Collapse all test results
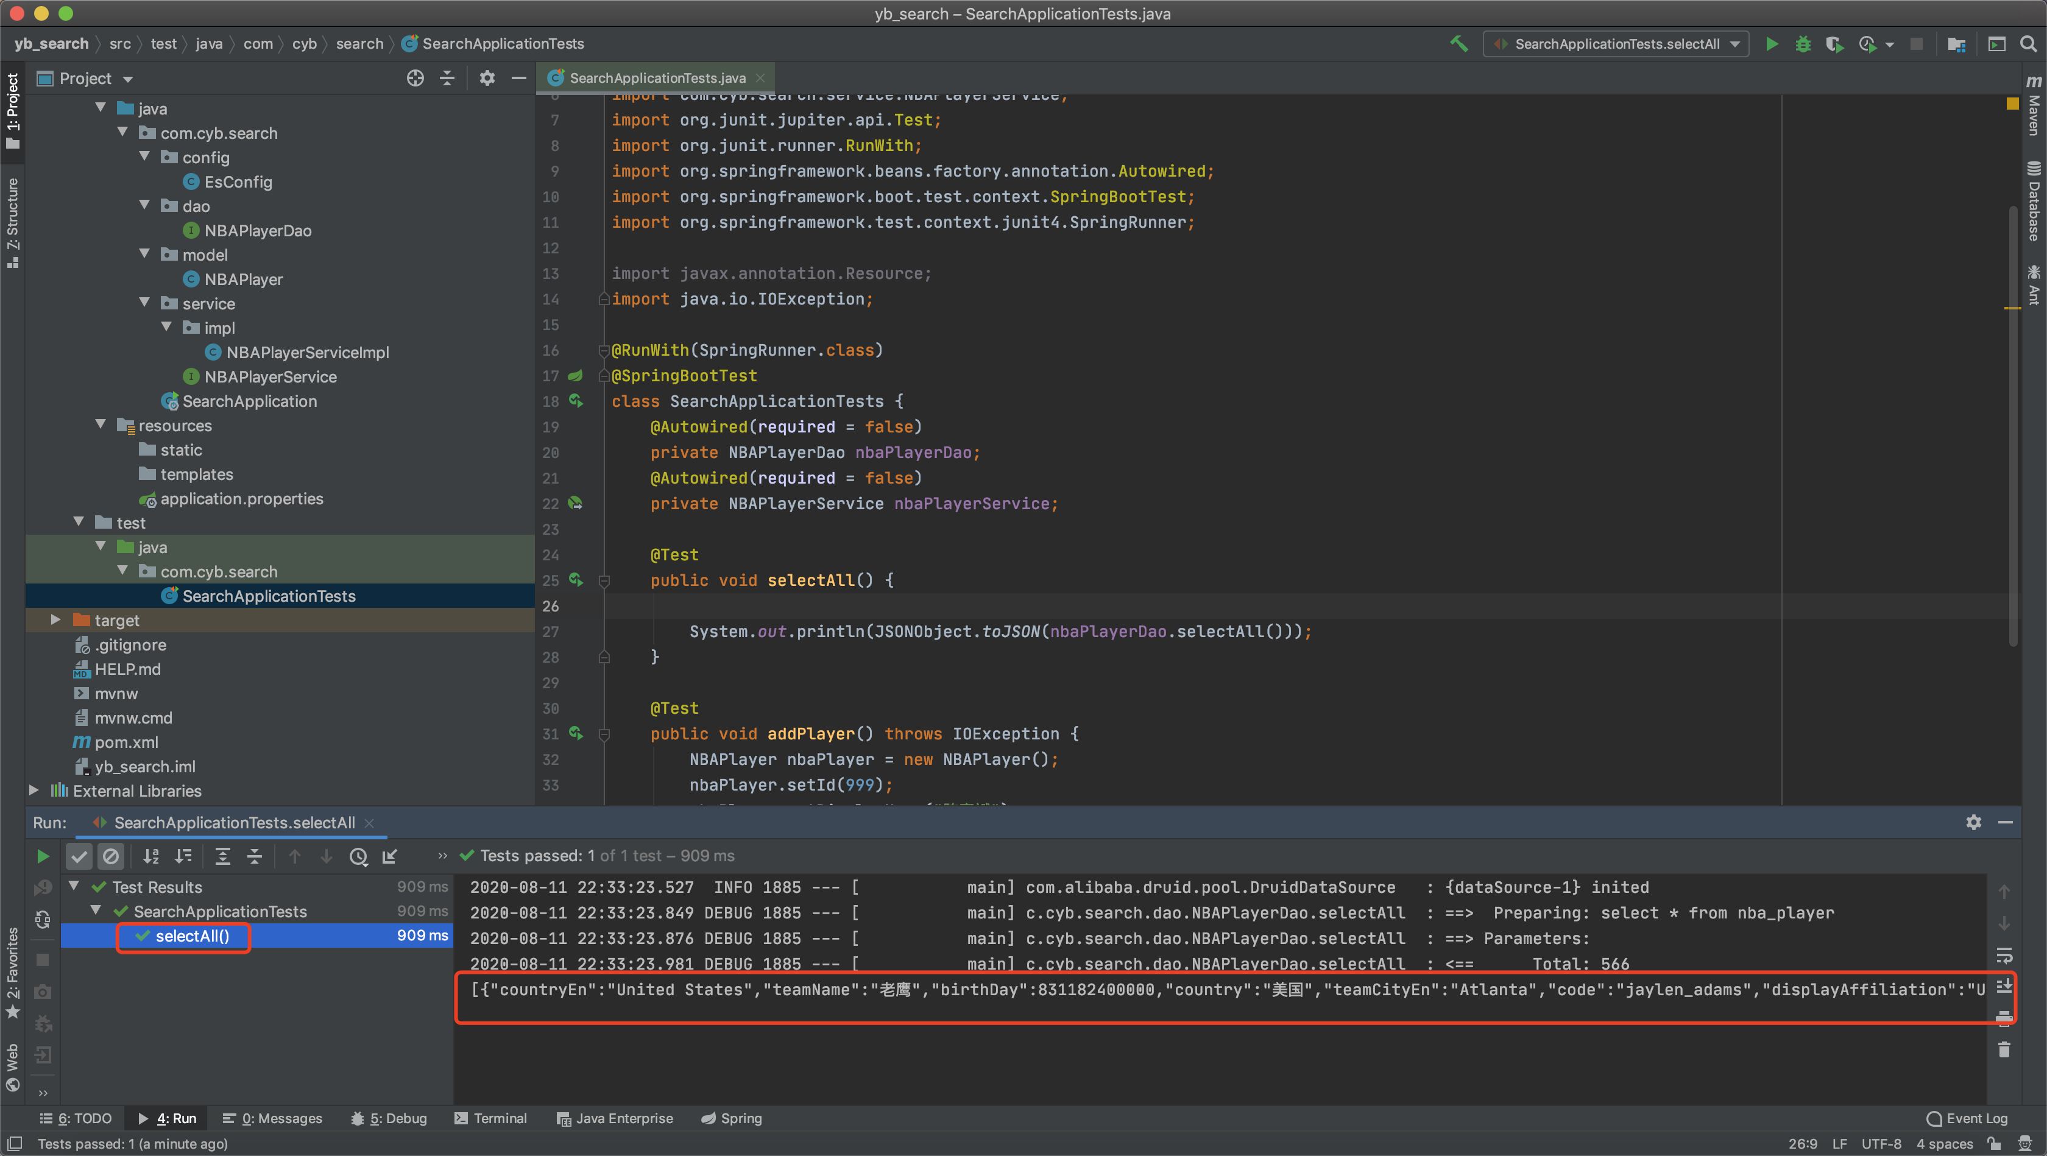 coord(254,856)
